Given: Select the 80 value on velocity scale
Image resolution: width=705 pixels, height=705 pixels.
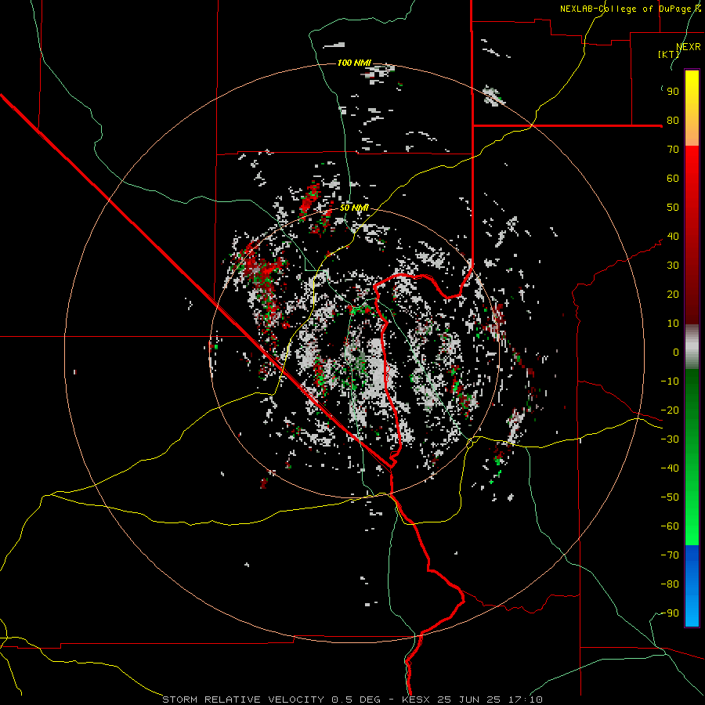Looking at the screenshot, I should (673, 121).
